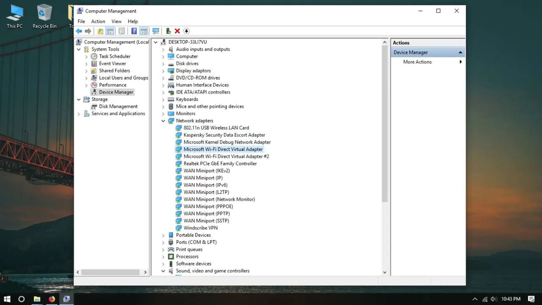Open the Action menu

pyautogui.click(x=98, y=21)
